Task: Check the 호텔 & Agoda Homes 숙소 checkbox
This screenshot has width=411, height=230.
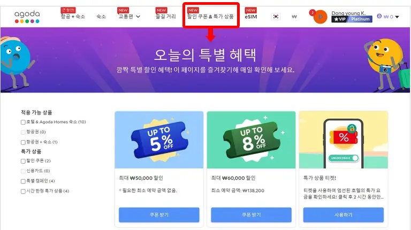Action: coord(23,122)
